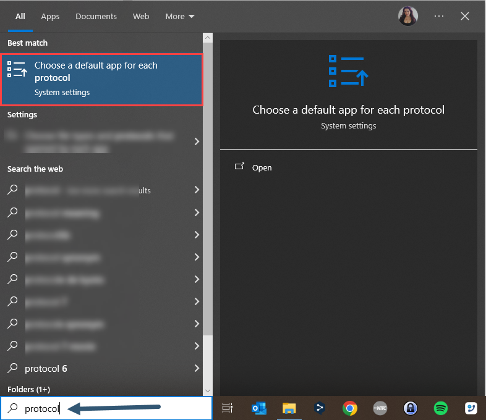Open Outlook from the taskbar
Screen dimensions: 486x420
[x=259, y=408]
